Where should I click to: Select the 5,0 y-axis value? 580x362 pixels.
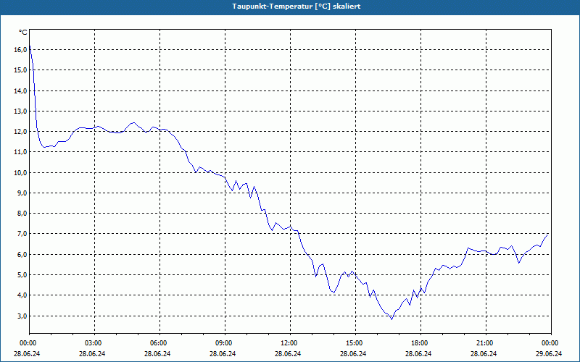[21, 275]
